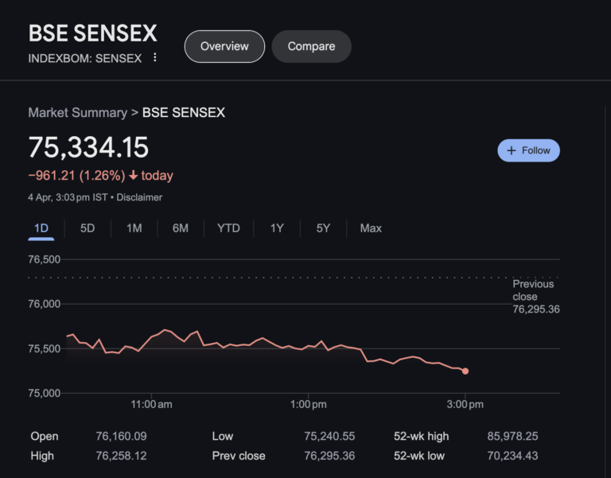Screen dimensions: 611x478
Task: Click the 11:00 am axis label
Action: point(151,404)
